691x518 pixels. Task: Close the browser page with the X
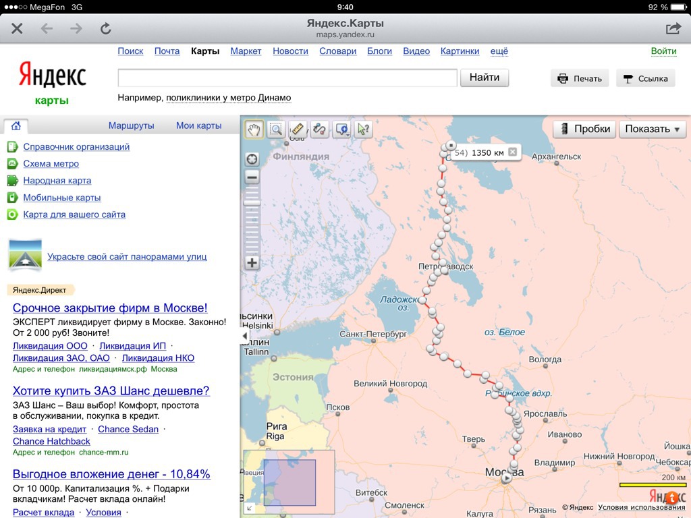point(17,28)
